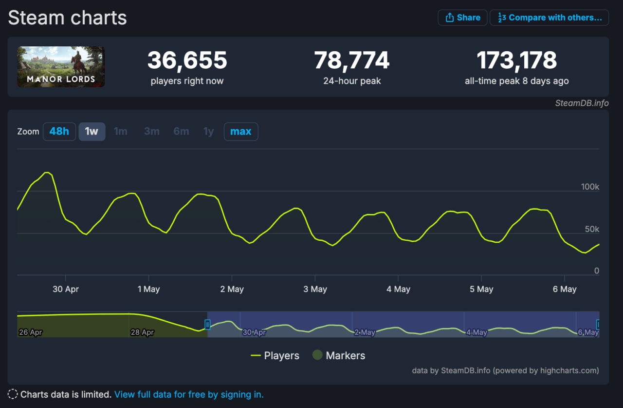Select the 1w zoom range
This screenshot has height=408, width=623.
point(92,132)
